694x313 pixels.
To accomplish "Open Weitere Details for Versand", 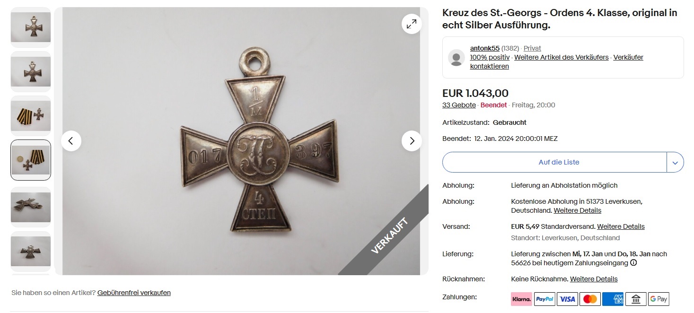I will (x=621, y=226).
